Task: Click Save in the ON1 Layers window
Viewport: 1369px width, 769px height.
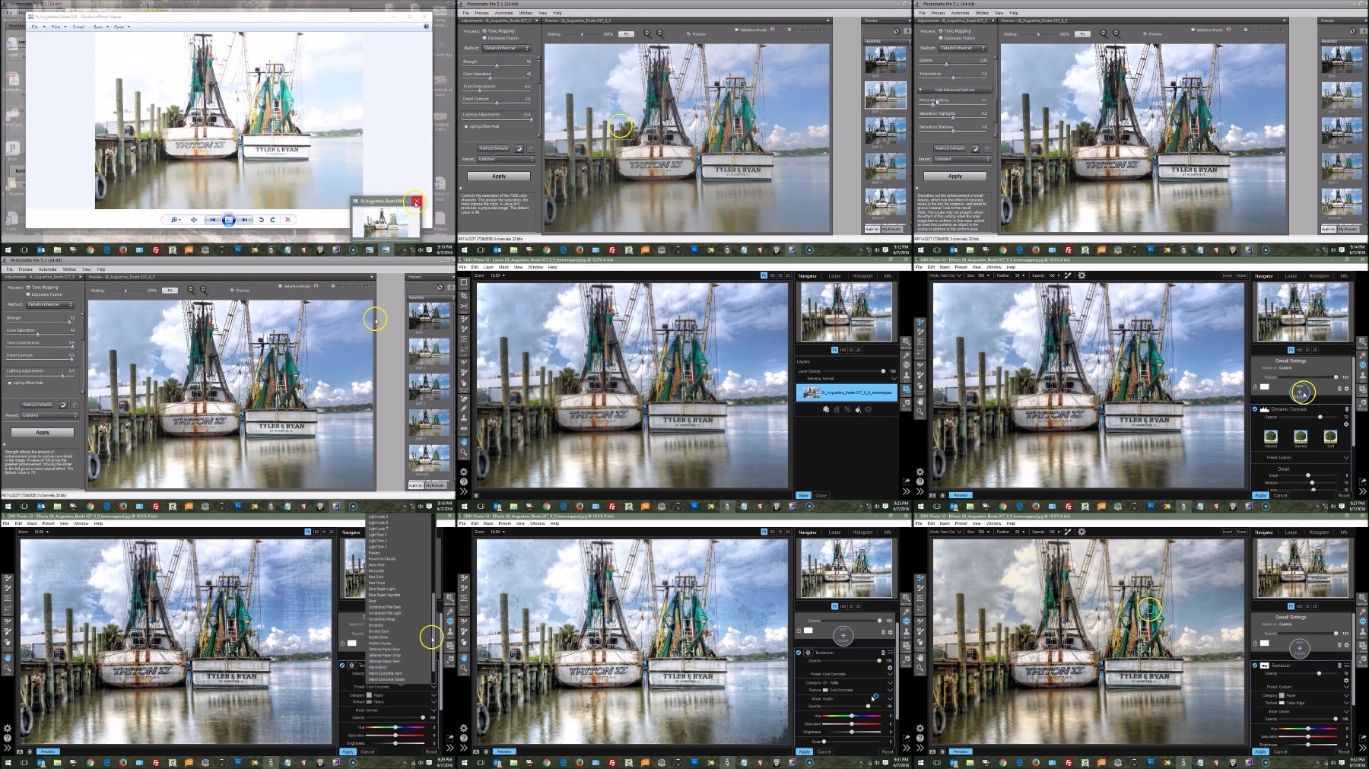Action: point(803,495)
